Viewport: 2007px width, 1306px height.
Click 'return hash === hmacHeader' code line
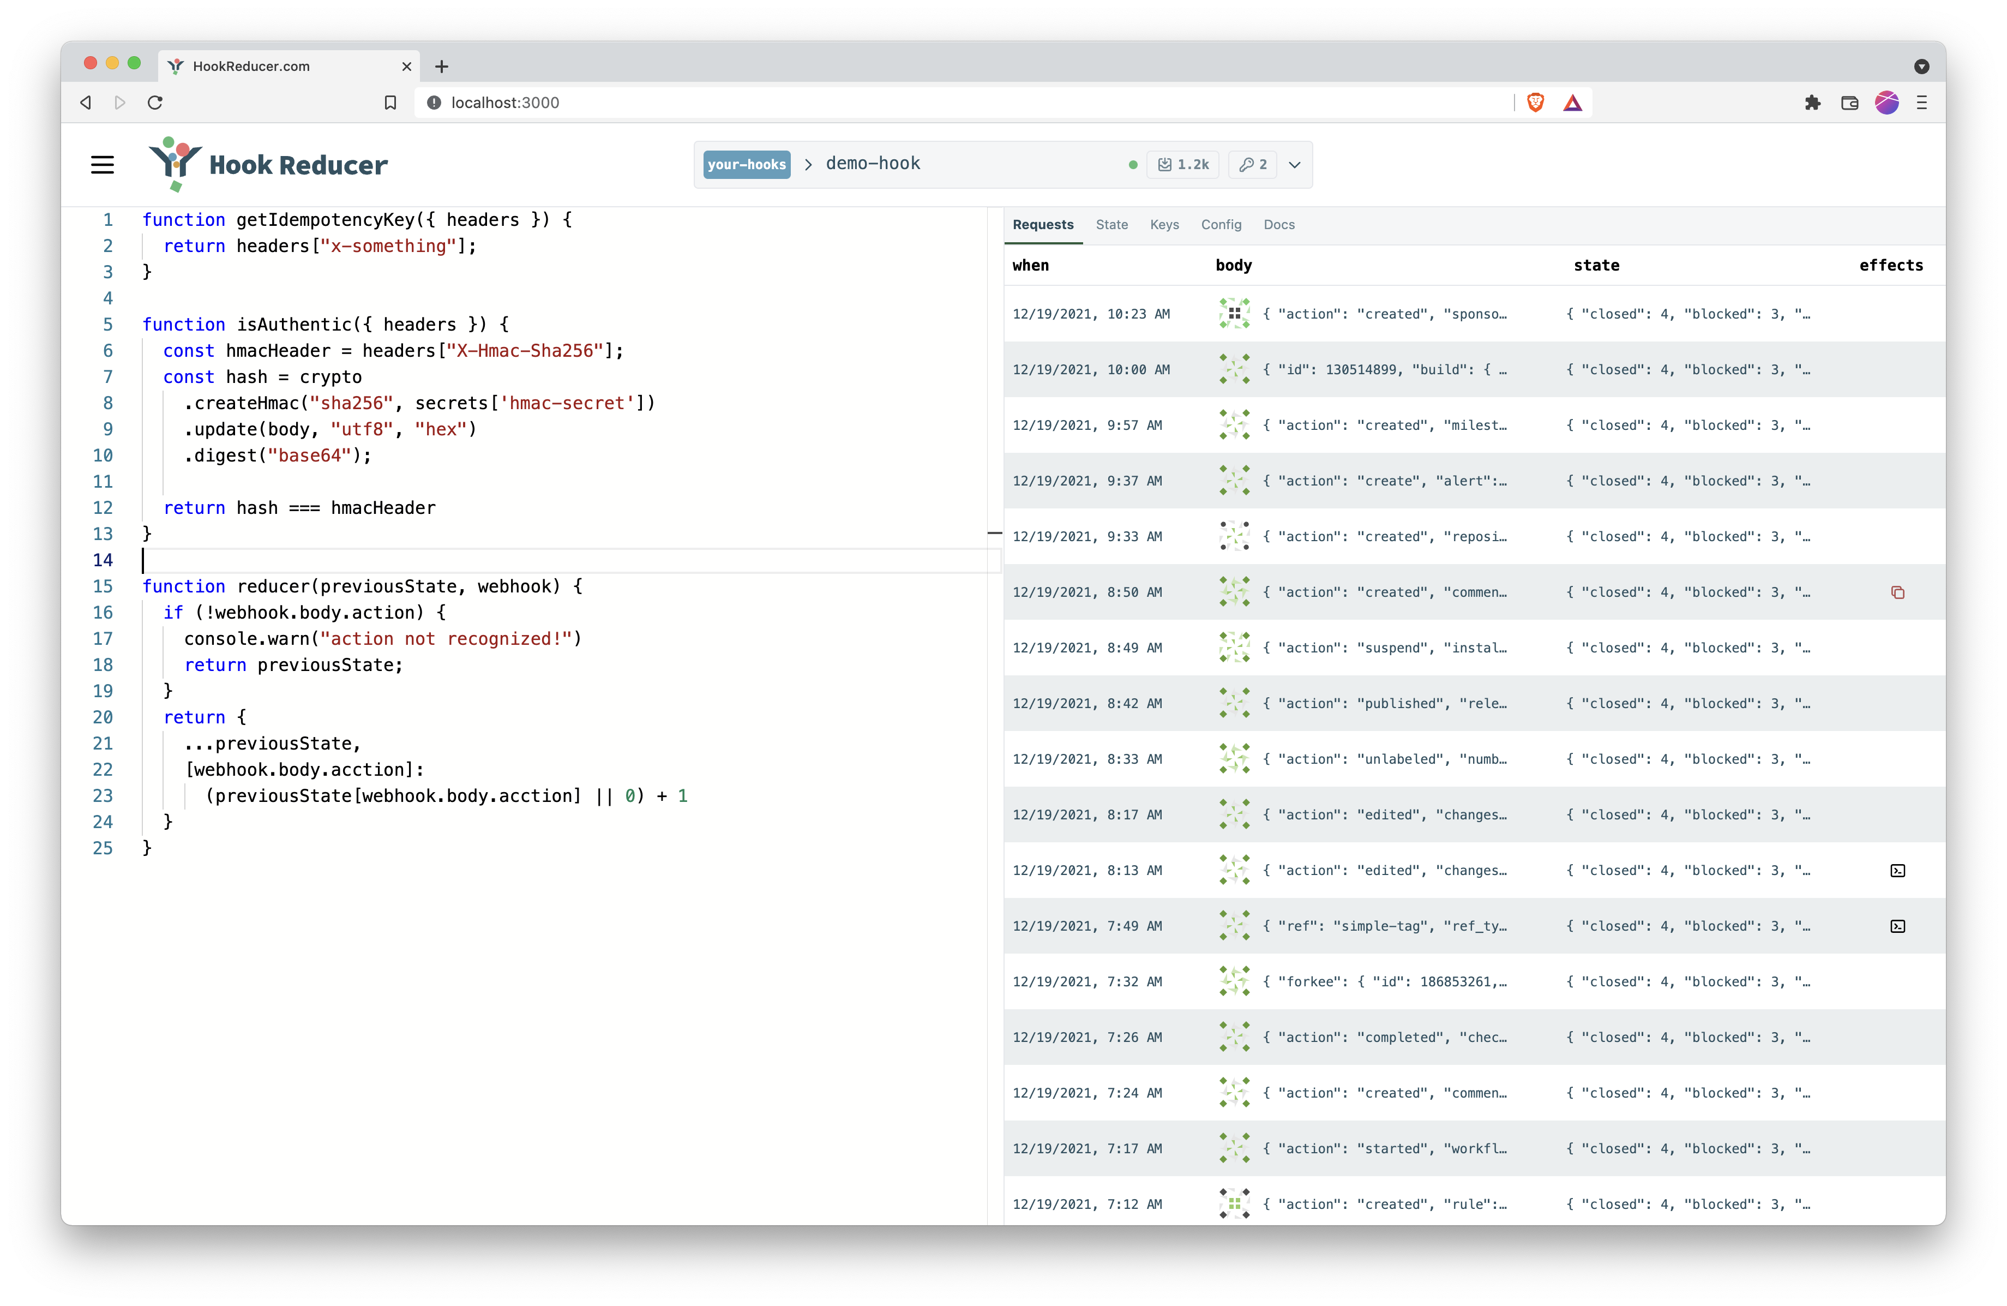pos(299,508)
